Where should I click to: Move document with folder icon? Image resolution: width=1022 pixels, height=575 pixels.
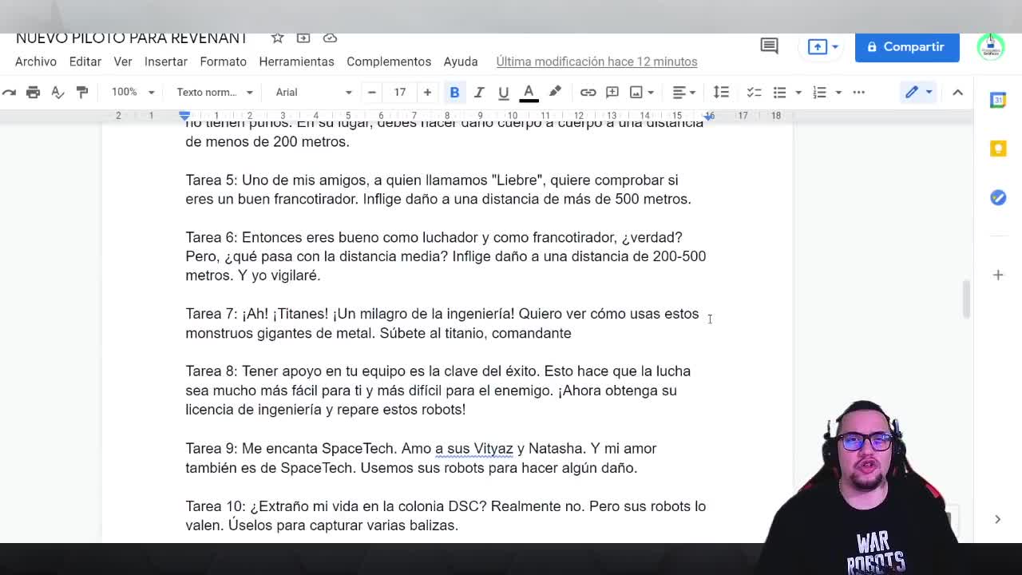click(x=303, y=38)
